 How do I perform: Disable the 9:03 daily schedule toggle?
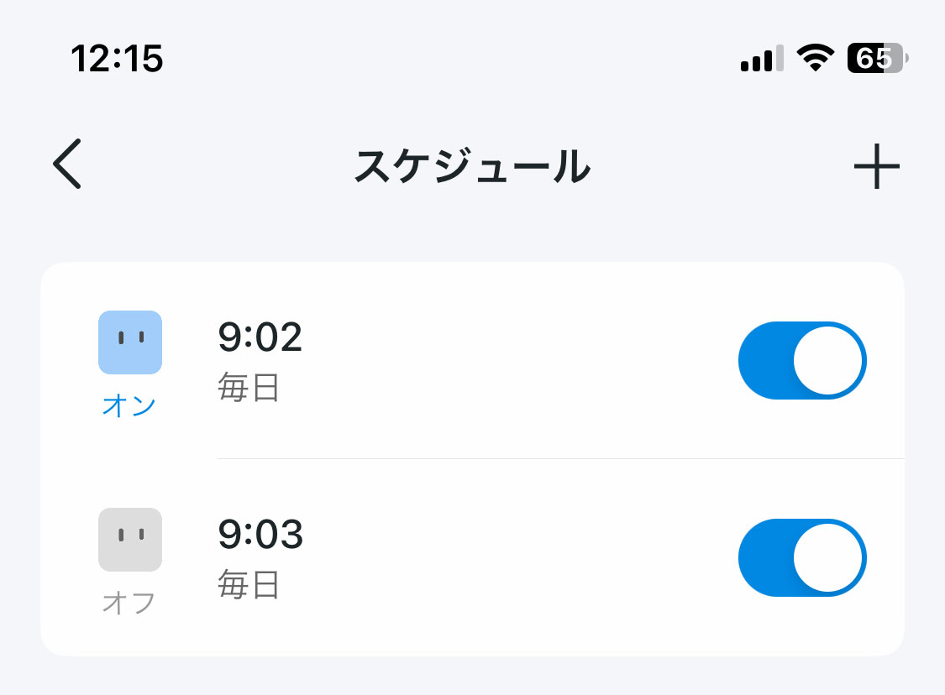pos(801,557)
